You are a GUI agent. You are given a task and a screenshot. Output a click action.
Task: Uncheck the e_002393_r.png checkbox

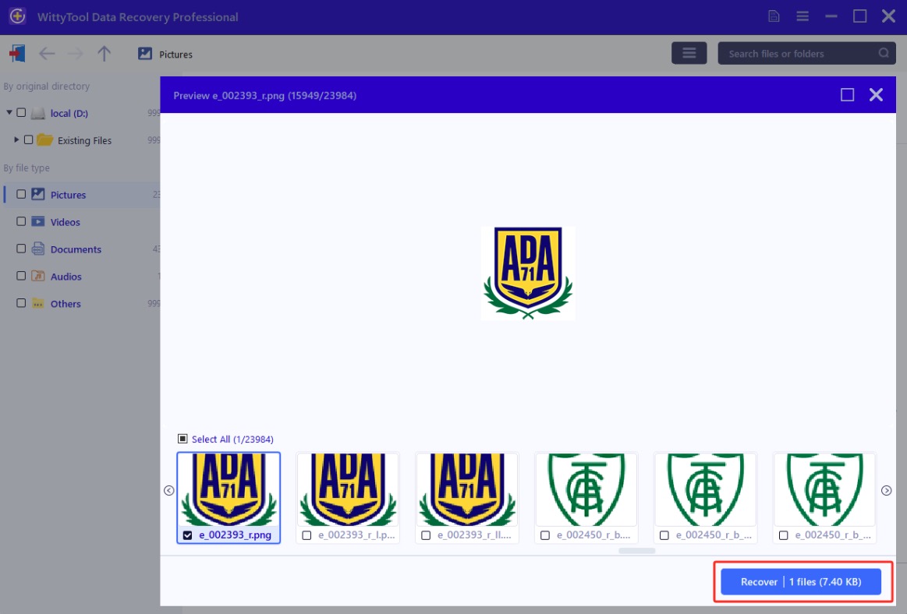[187, 535]
